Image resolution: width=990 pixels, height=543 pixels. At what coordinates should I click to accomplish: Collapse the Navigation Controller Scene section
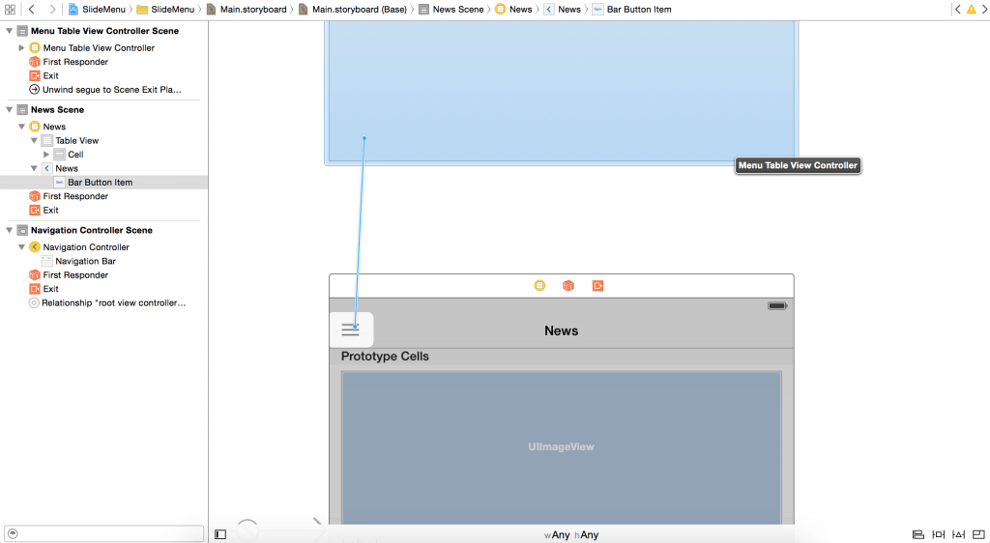[11, 231]
